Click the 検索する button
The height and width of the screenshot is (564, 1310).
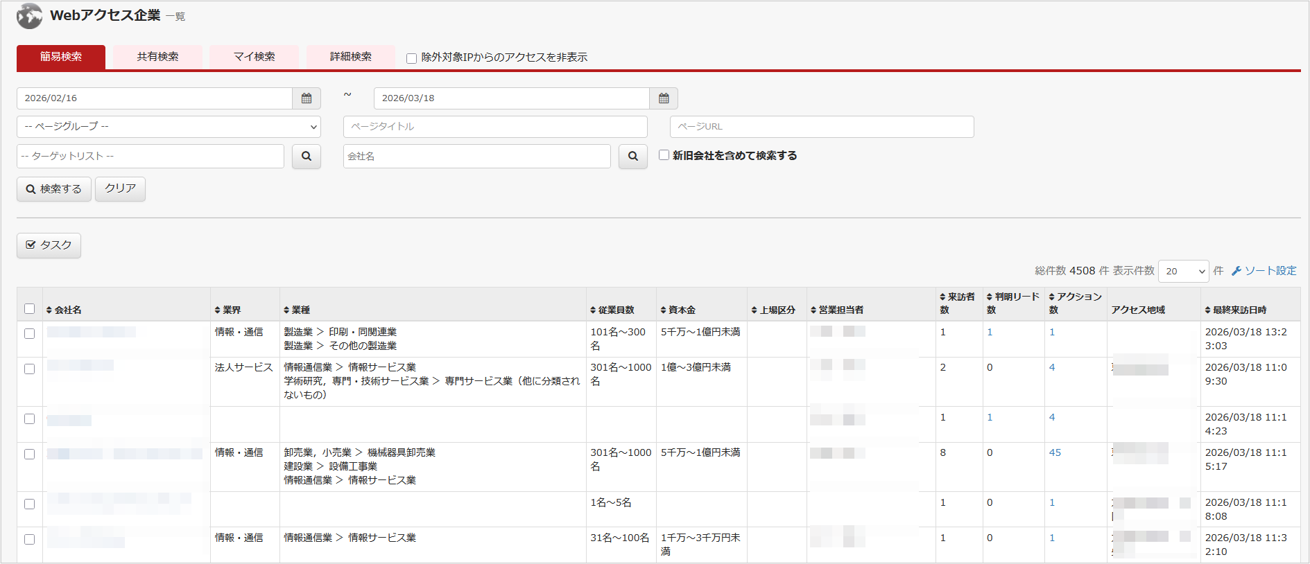pyautogui.click(x=54, y=189)
